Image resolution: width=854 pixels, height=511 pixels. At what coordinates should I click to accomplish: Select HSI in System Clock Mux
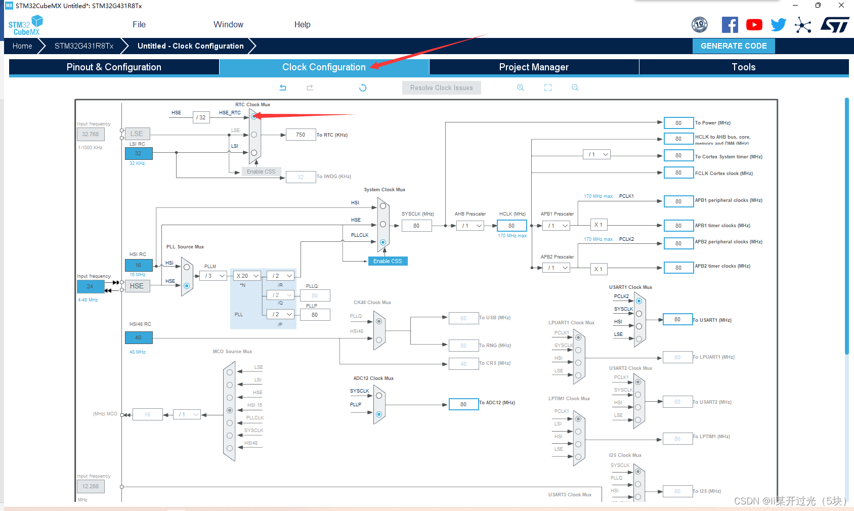(383, 206)
